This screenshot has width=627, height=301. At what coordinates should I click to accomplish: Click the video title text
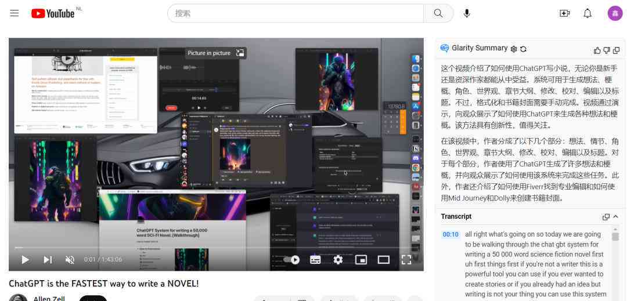(x=103, y=284)
